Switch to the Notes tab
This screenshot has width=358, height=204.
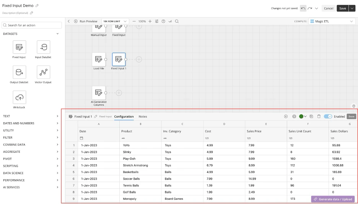143,117
